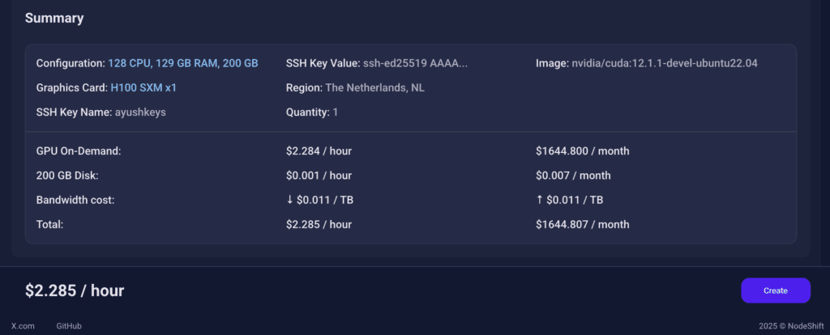Open the X.com footer link
This screenshot has width=830, height=335.
(23, 326)
